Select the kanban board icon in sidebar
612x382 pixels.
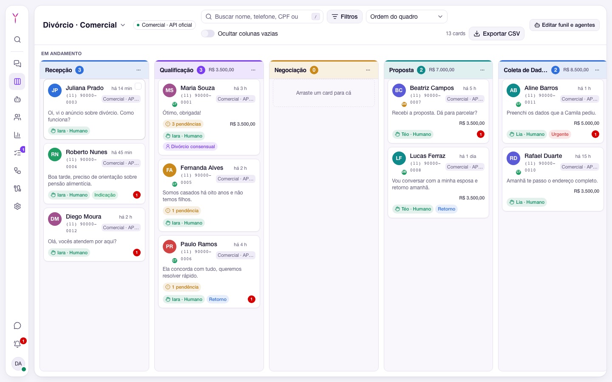click(17, 81)
